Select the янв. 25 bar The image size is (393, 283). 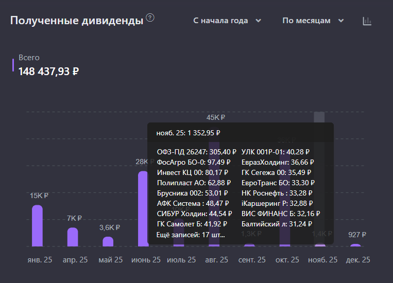(38, 226)
